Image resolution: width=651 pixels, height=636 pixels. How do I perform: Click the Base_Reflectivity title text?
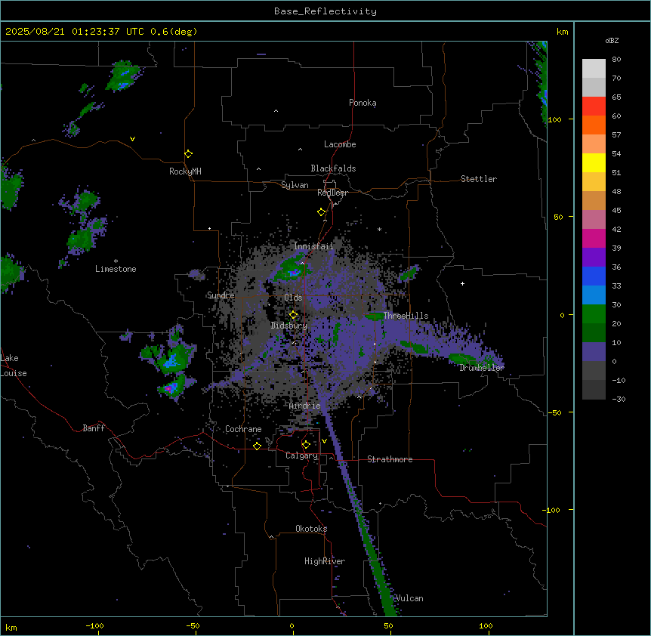325,11
